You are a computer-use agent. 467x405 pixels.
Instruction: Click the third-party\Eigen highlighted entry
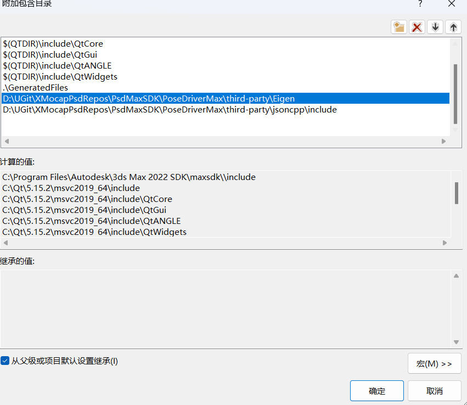click(x=149, y=98)
